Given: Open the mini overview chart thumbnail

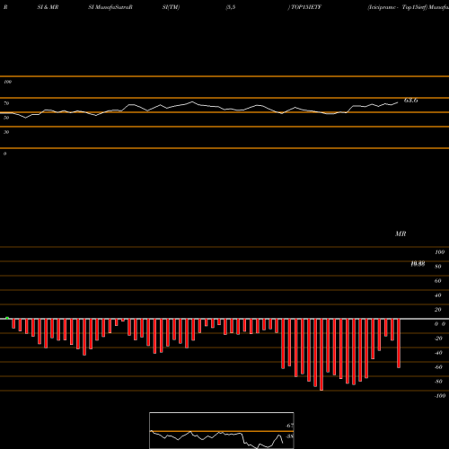Looking at the screenshot, I should coord(222,430).
